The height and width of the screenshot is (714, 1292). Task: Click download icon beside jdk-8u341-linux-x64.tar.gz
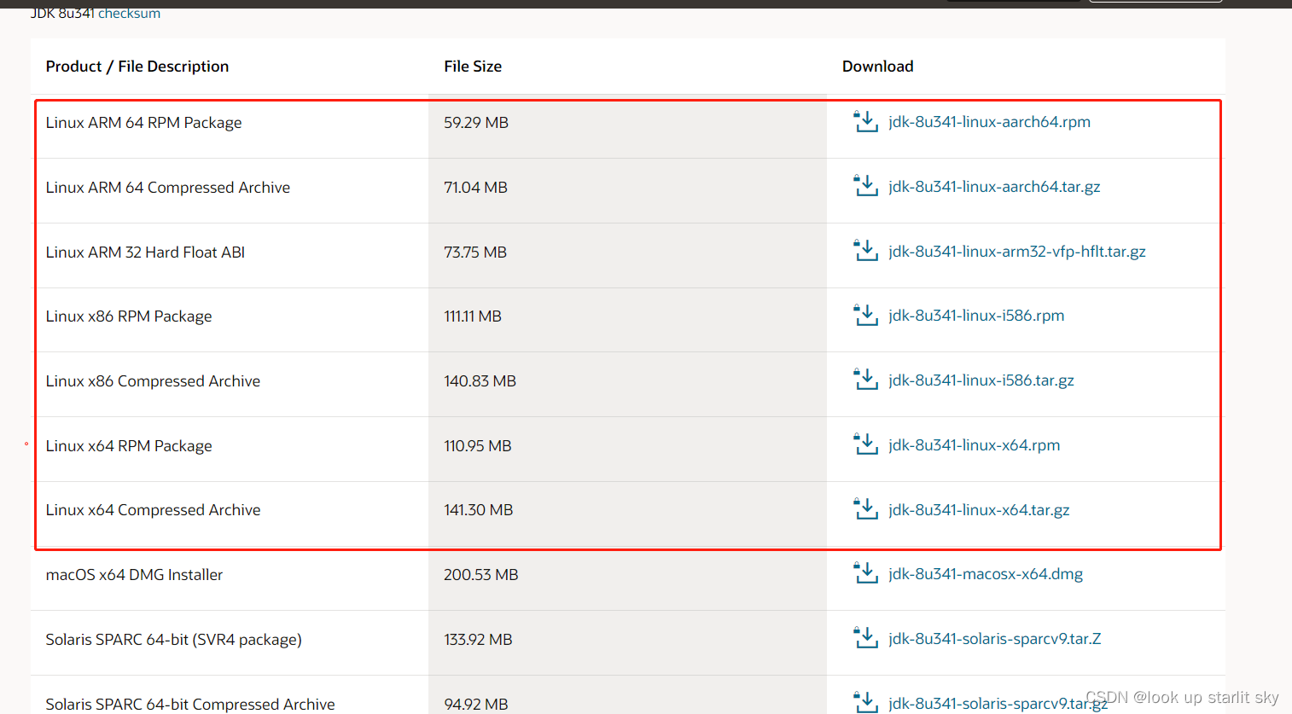(865, 509)
